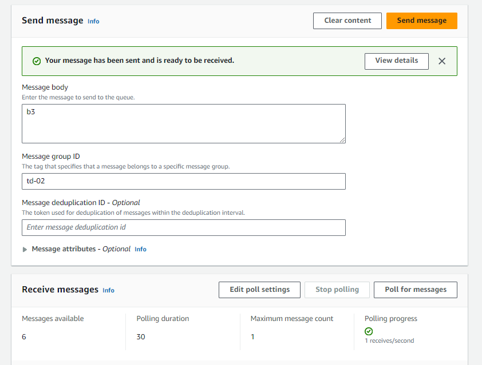
Task: Open Edit poll settings
Action: pyautogui.click(x=259, y=290)
